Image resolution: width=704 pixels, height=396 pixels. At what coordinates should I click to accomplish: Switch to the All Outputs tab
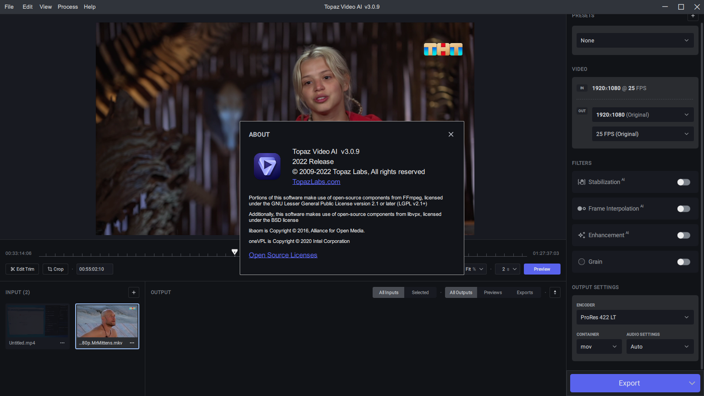(461, 292)
